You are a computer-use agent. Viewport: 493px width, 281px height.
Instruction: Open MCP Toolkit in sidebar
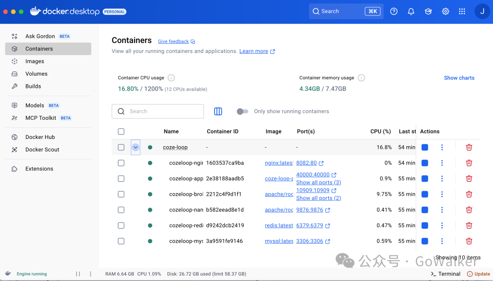tap(48, 118)
